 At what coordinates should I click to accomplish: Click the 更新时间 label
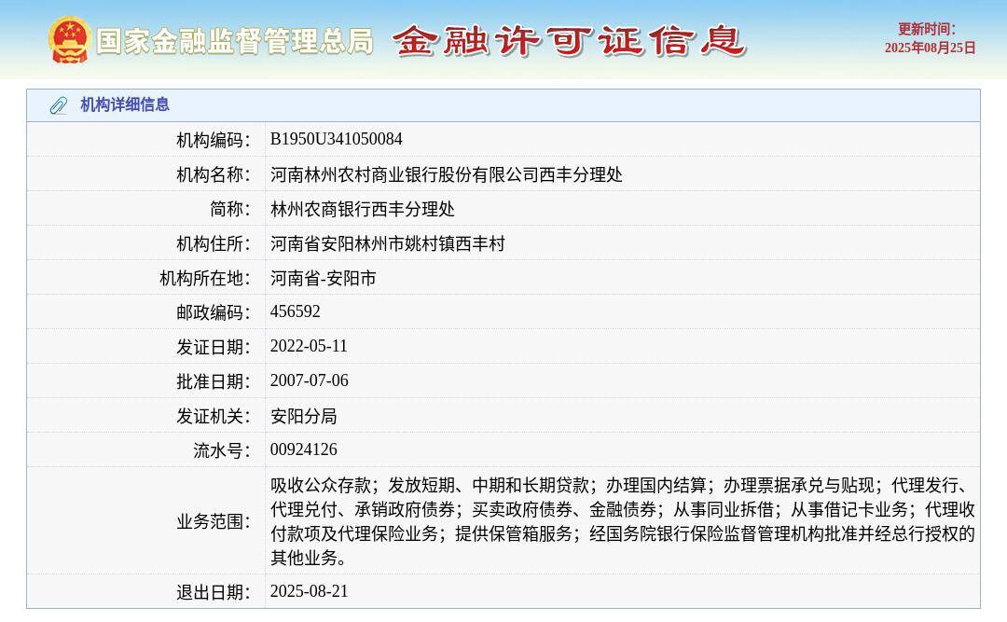[x=926, y=29]
